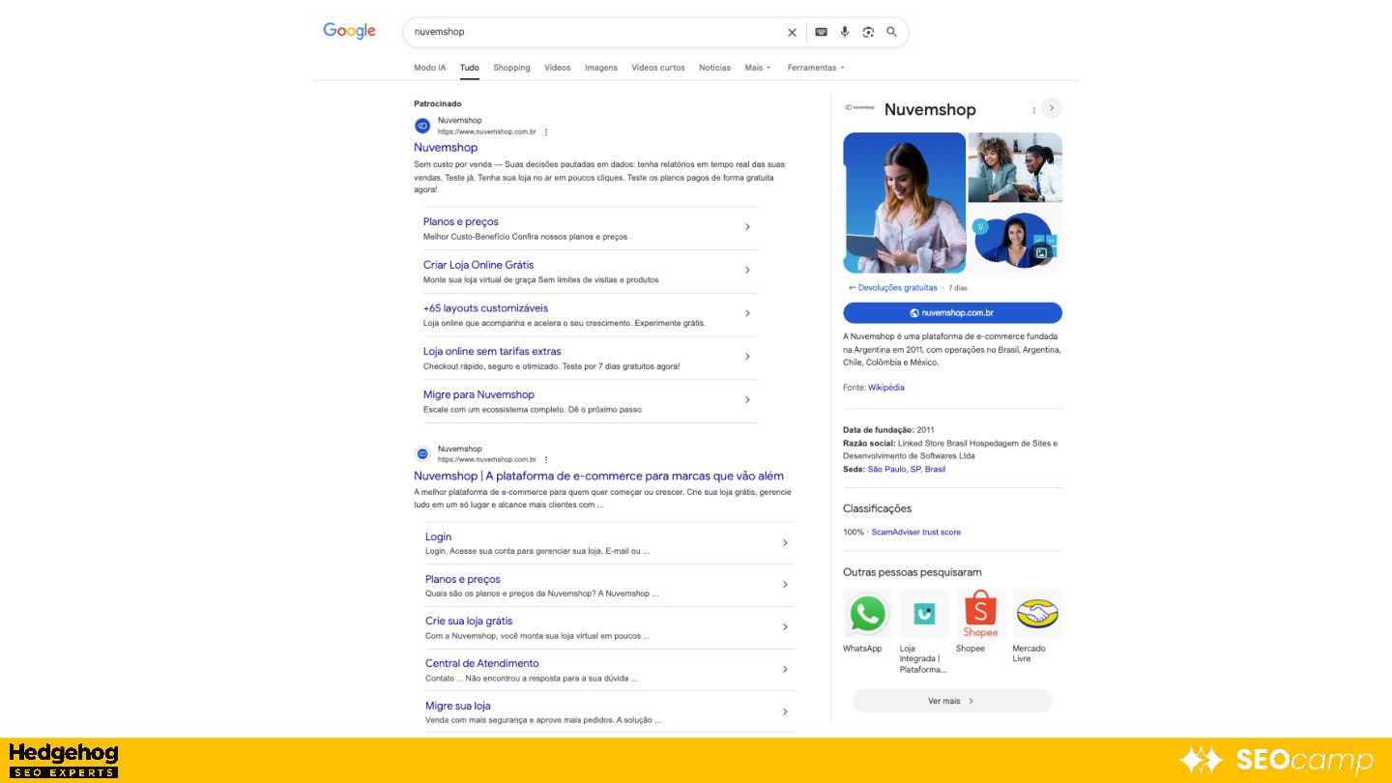This screenshot has width=1392, height=783.
Task: Click the organic result Nuvemshop favicon
Action: pos(422,453)
